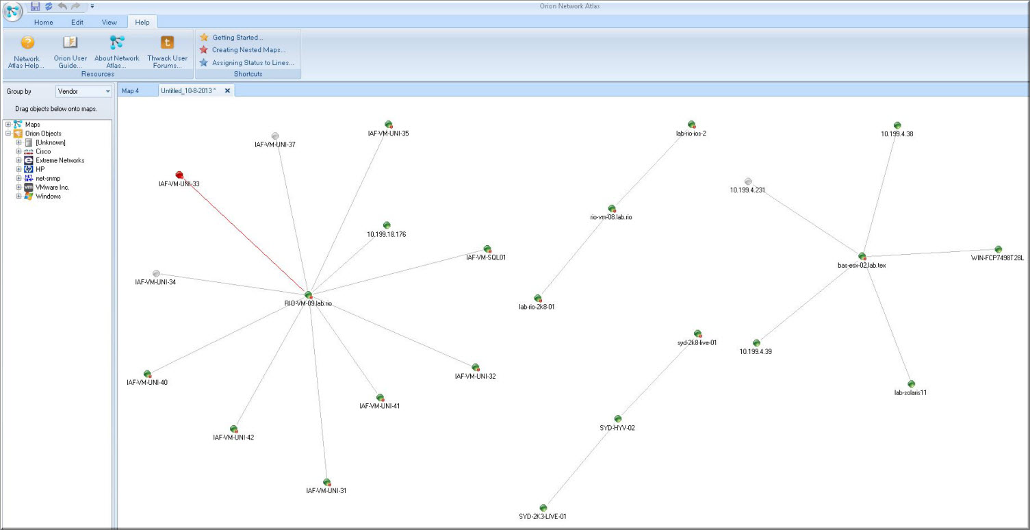1030x530 pixels.
Task: Expand the Extreme Networks vendor group
Action: click(19, 160)
